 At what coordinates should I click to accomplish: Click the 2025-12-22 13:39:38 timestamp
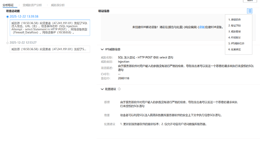tap(24, 17)
